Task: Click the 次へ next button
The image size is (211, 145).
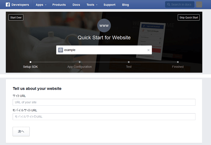Action: [21, 132]
